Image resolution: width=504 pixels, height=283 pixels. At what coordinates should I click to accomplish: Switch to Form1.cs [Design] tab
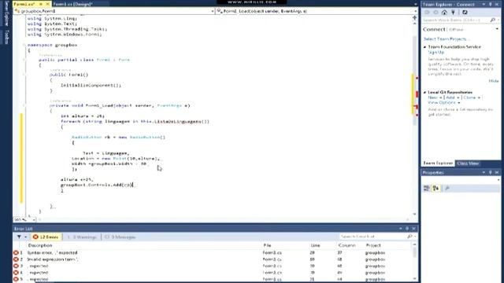[x=73, y=4]
